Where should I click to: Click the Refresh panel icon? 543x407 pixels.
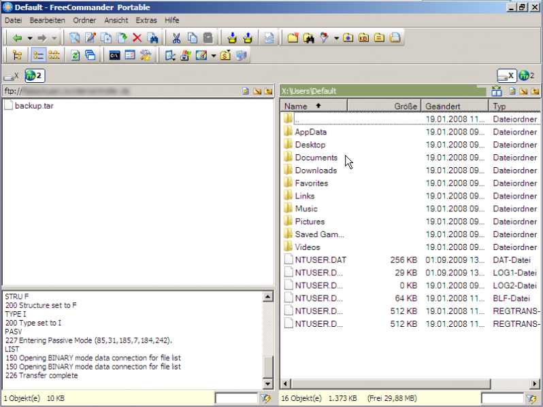75,55
